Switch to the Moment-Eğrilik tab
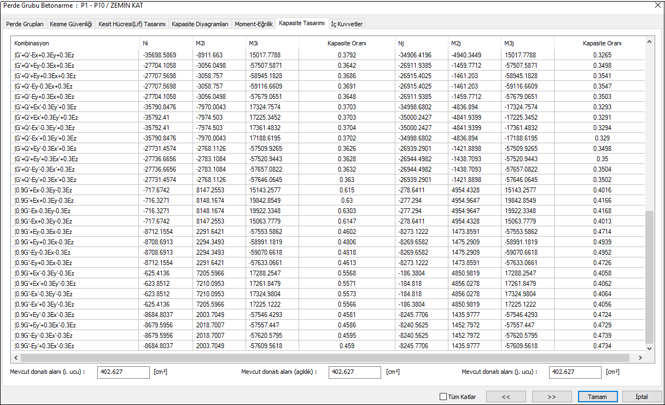665x405 pixels. 253,24
